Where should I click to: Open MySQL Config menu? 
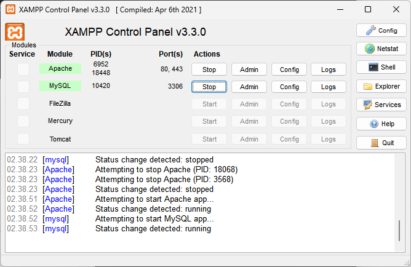pyautogui.click(x=289, y=87)
